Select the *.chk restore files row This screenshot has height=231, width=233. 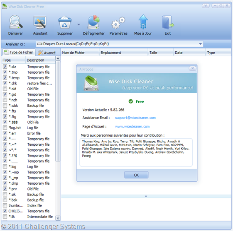point(29,83)
